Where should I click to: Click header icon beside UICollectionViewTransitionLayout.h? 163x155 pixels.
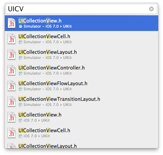pyautogui.click(x=12, y=102)
